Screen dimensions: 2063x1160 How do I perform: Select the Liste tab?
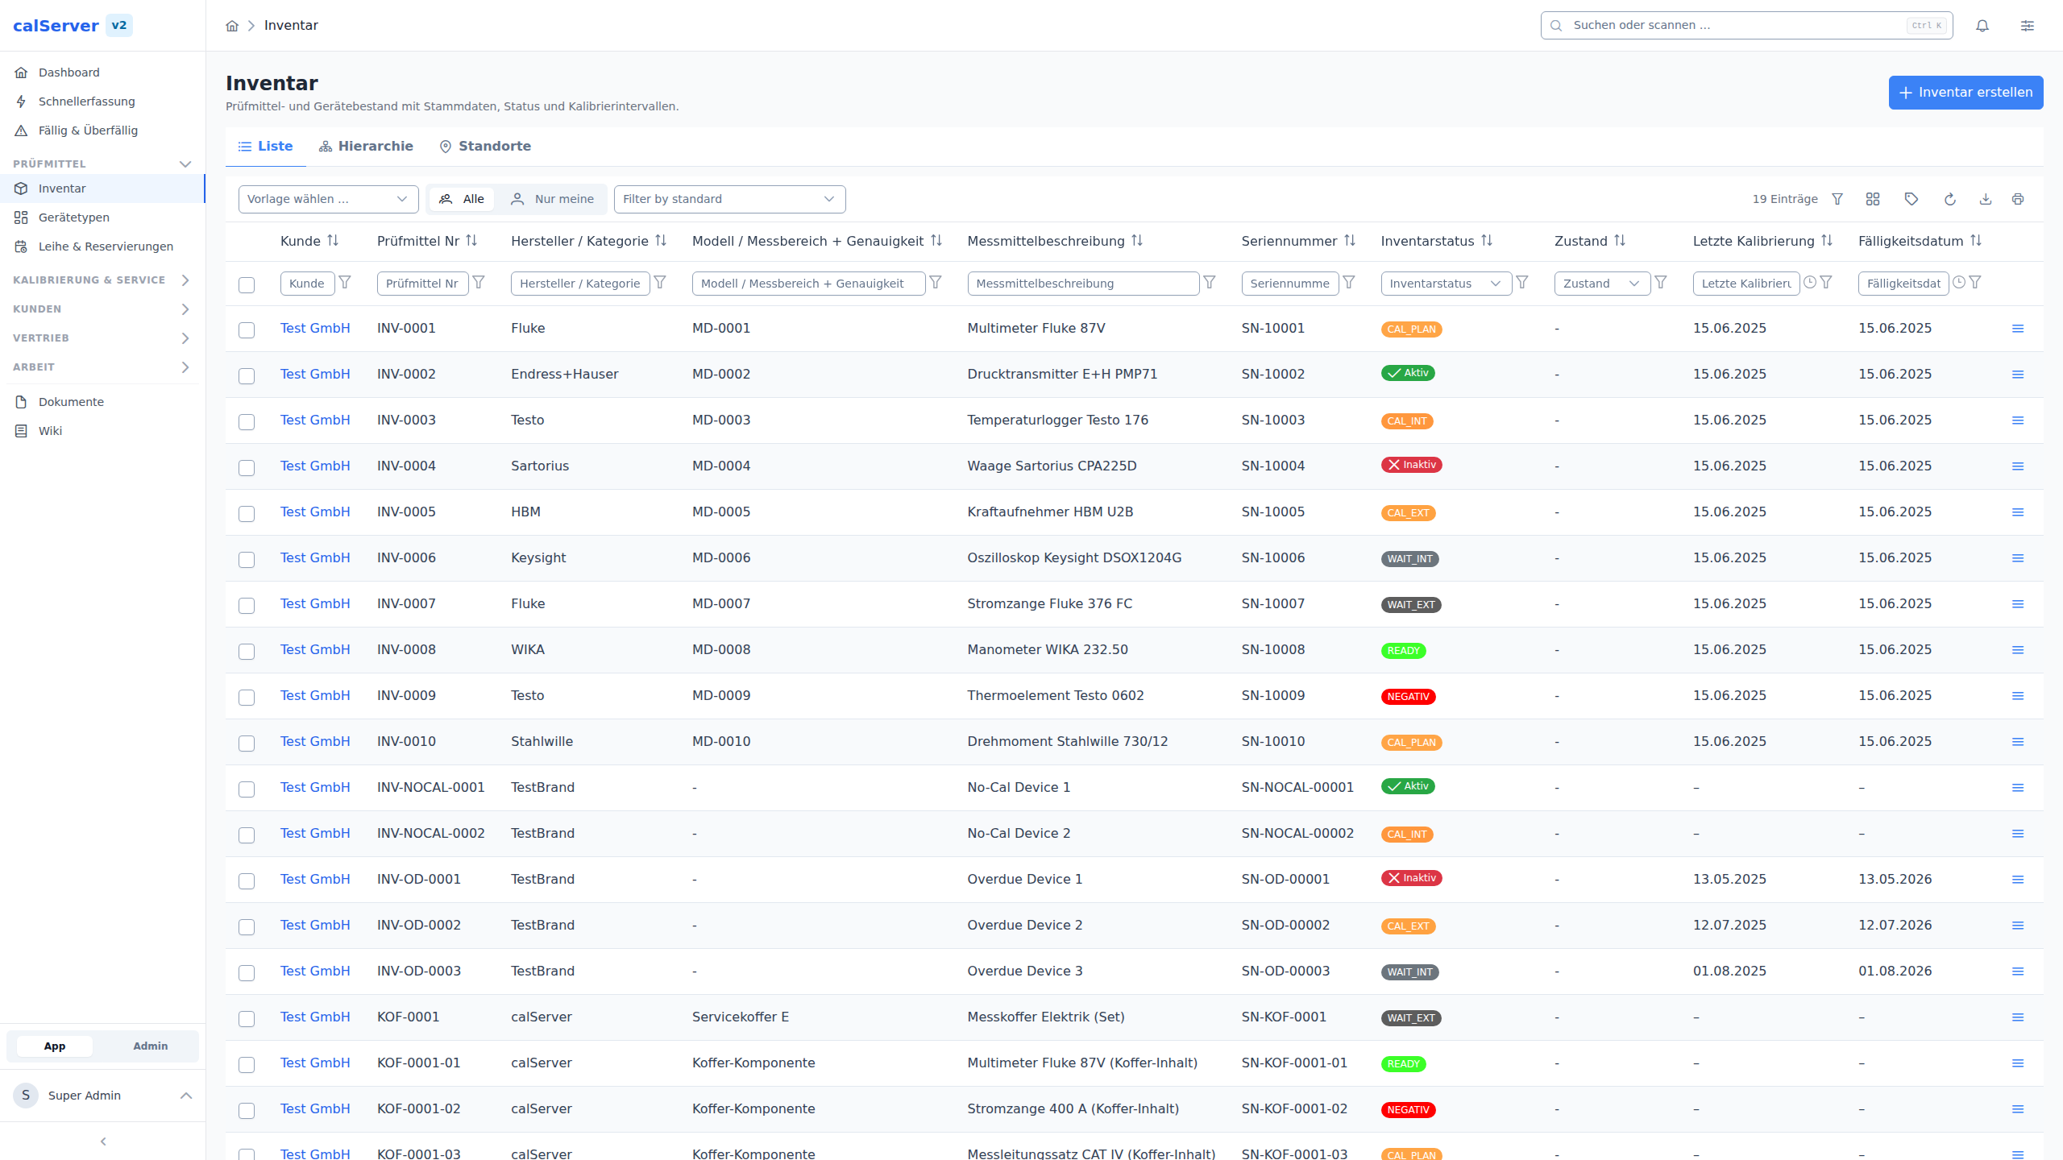click(x=265, y=147)
